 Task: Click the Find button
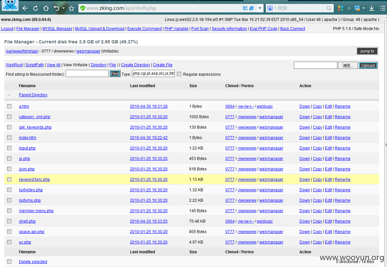[115, 73]
